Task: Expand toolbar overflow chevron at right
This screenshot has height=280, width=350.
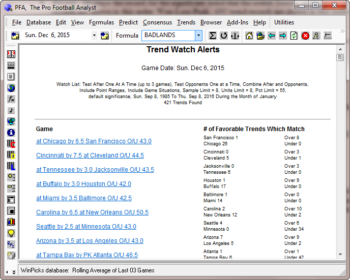Action: (x=342, y=31)
